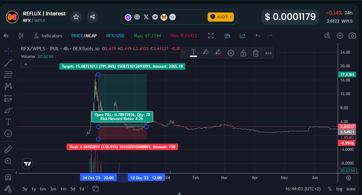Viewport: 362px width, 195px height.
Task: Open the emoji icons tool
Action: tap(8, 134)
